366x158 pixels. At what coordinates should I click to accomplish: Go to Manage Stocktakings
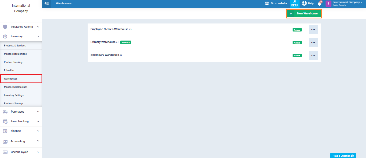point(16,87)
